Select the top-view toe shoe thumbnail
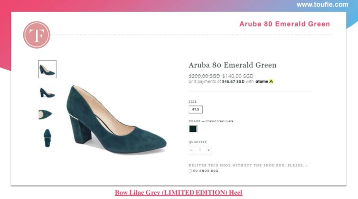 (x=45, y=114)
